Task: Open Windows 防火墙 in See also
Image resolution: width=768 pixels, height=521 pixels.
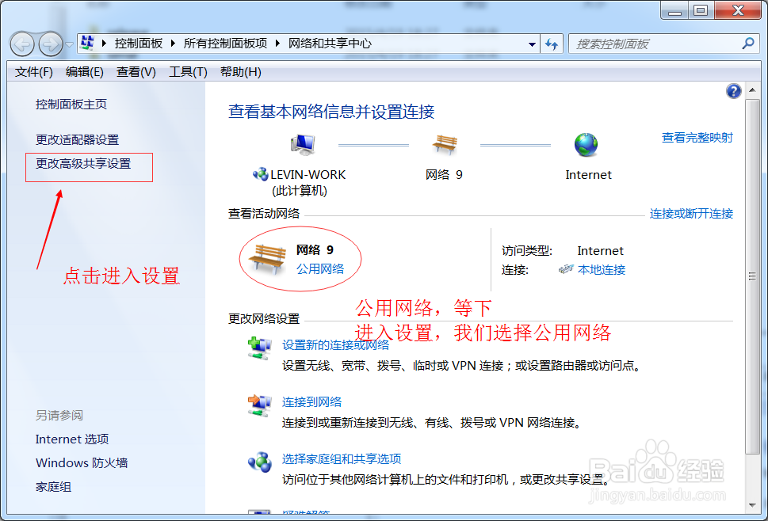Action: coord(82,462)
